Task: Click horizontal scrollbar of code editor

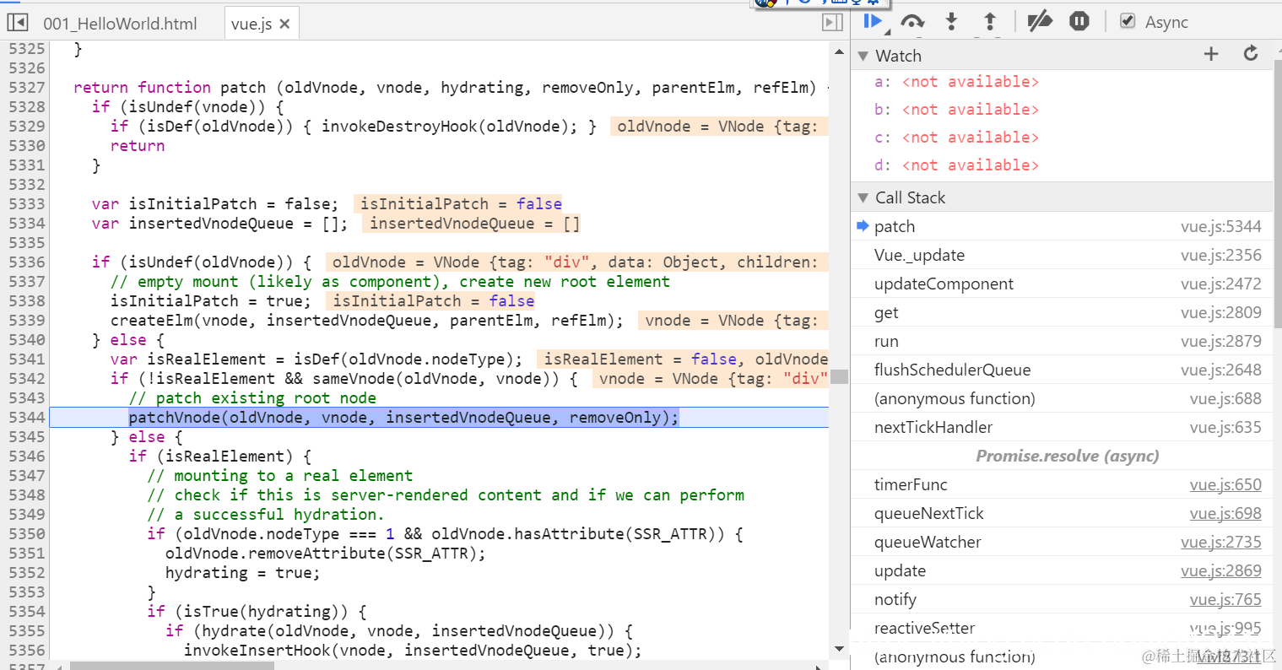Action: pyautogui.click(x=172, y=666)
